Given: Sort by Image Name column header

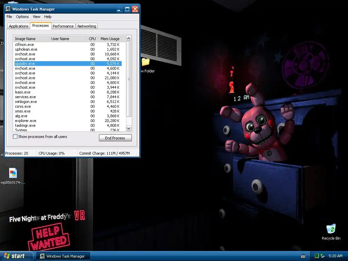Looking at the screenshot, I should [x=31, y=39].
